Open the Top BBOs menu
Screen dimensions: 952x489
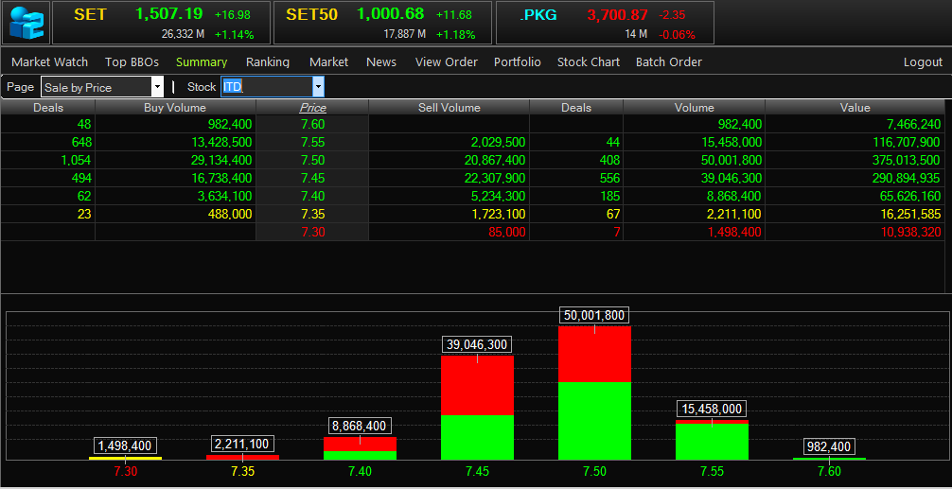tap(132, 61)
